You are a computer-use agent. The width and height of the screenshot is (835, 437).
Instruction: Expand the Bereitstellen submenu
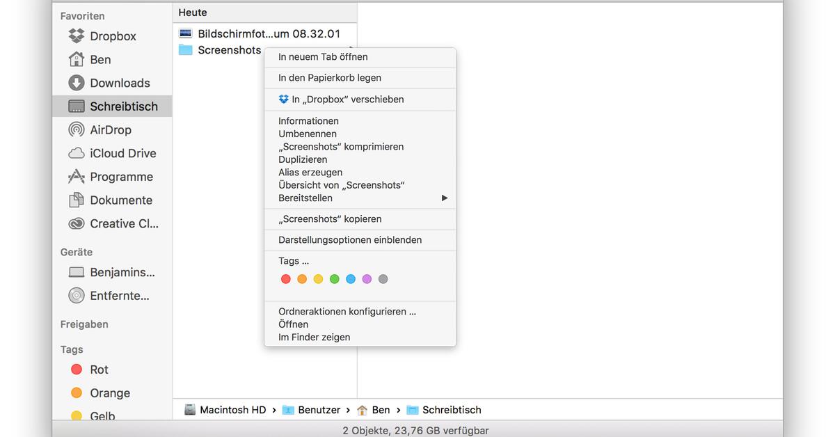306,198
